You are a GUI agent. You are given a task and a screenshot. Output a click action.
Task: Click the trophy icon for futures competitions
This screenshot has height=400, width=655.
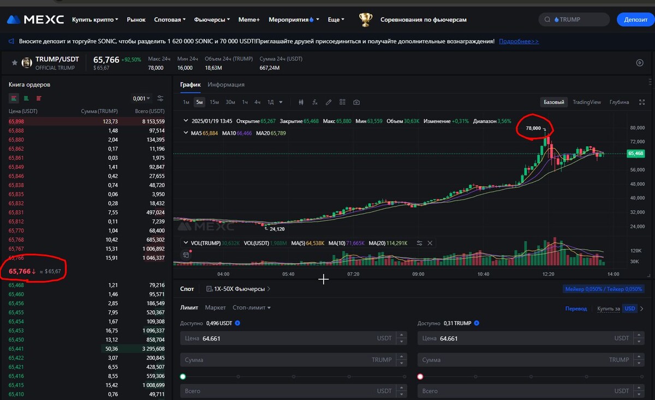(x=365, y=20)
